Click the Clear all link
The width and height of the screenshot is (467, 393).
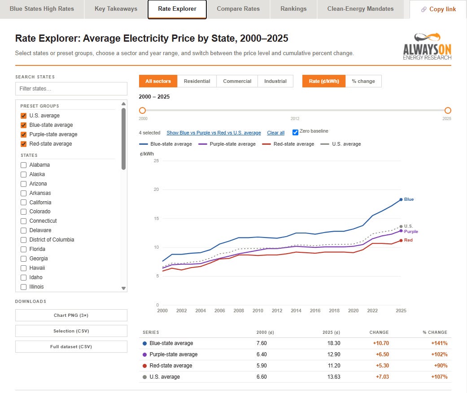(x=275, y=133)
